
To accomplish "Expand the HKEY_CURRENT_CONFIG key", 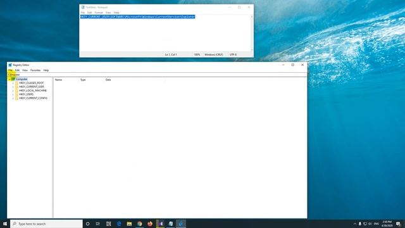I will click(13, 99).
